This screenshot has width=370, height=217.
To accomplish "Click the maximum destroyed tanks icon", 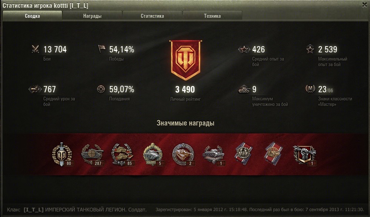I will point(244,89).
